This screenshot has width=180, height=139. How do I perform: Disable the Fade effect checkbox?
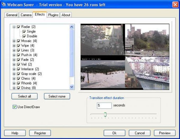pyautogui.click(x=19, y=60)
